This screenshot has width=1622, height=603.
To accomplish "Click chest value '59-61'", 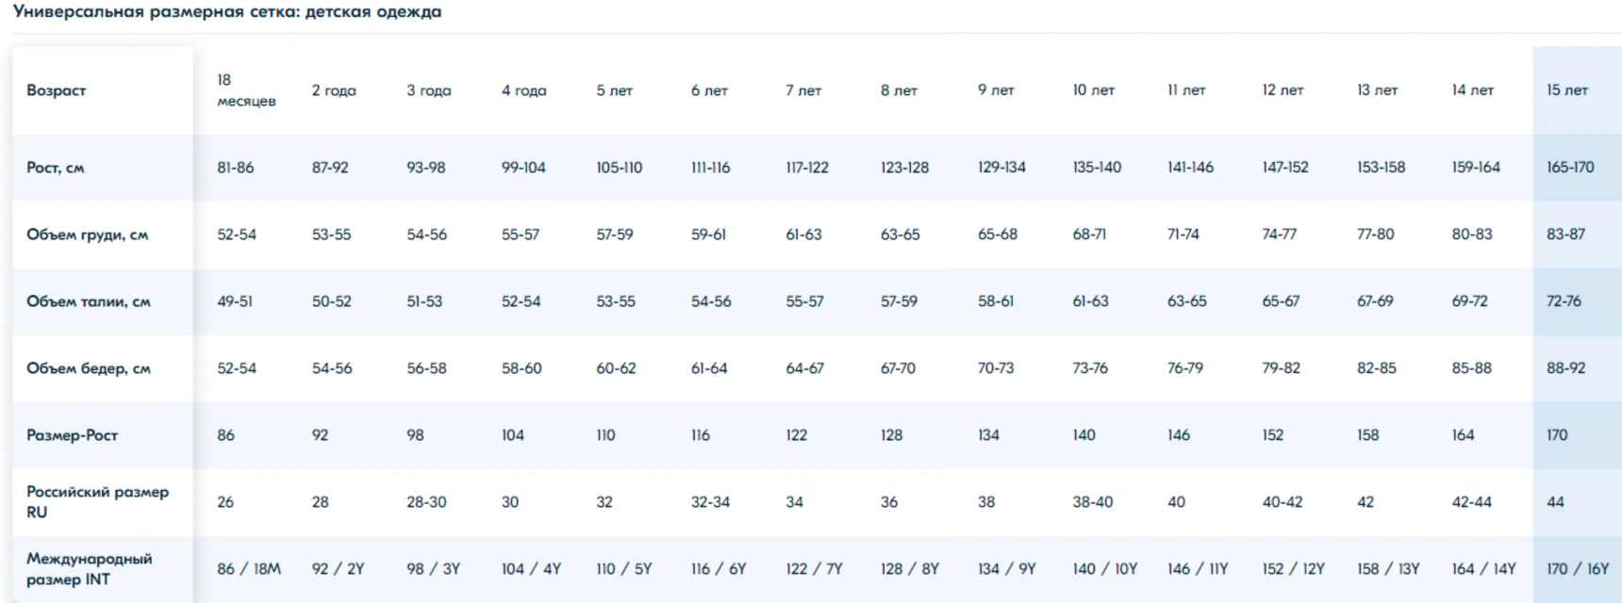I will pos(708,235).
